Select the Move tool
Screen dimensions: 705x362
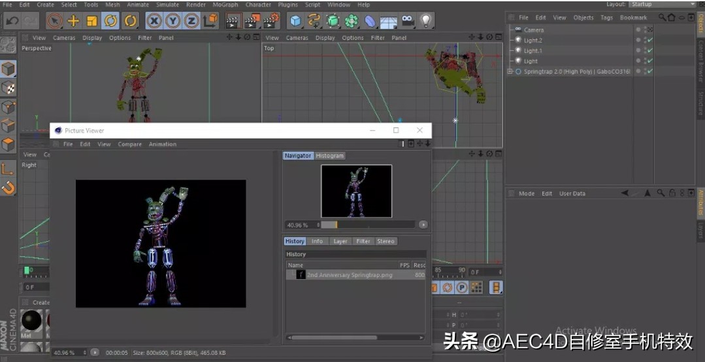click(73, 21)
